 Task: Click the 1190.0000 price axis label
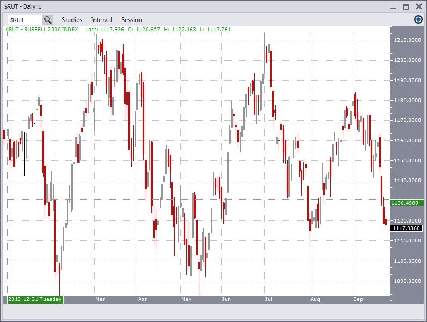pos(407,81)
